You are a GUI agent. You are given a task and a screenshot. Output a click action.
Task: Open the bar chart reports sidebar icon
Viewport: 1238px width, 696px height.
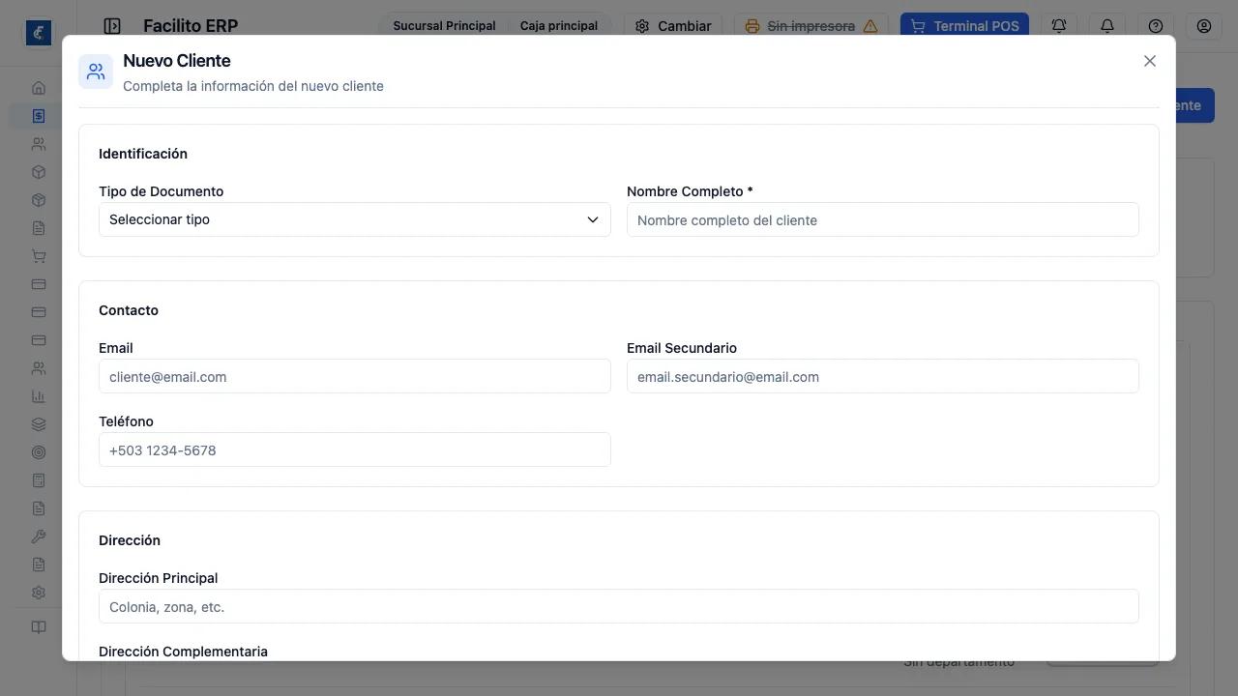pos(39,396)
